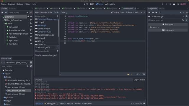189x106 pixels.
Task: Expand the Resource section in Inspector
Action: pyautogui.click(x=149, y=27)
